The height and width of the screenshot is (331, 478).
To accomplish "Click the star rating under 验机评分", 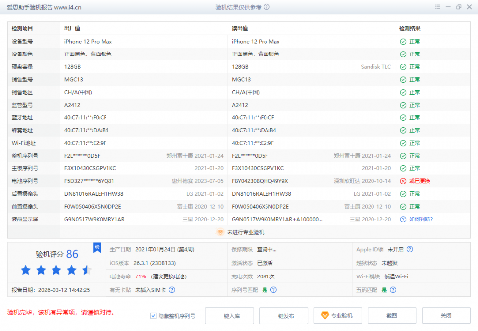I will click(x=56, y=270).
